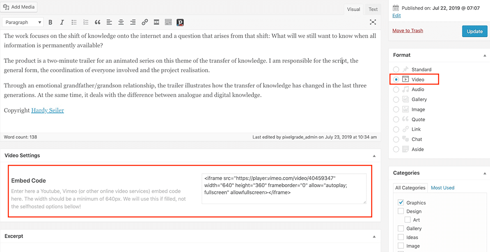Insert a bulleted list
The image size is (490, 252).
click(74, 22)
